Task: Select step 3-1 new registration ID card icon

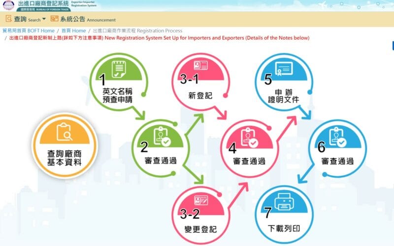Action: 201,65
